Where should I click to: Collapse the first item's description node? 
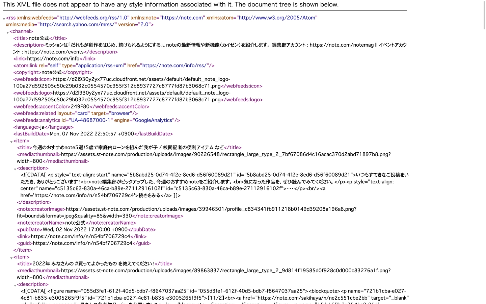click(x=15, y=169)
